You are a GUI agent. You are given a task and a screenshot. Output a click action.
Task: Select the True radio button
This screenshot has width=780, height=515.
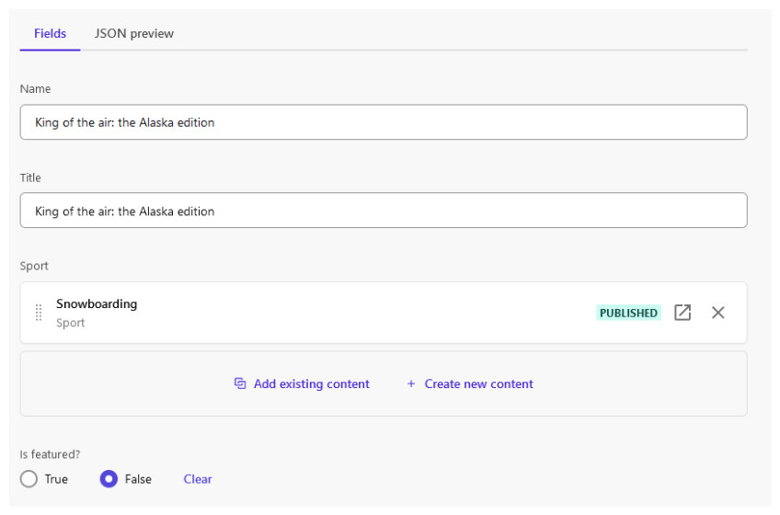[x=29, y=479]
